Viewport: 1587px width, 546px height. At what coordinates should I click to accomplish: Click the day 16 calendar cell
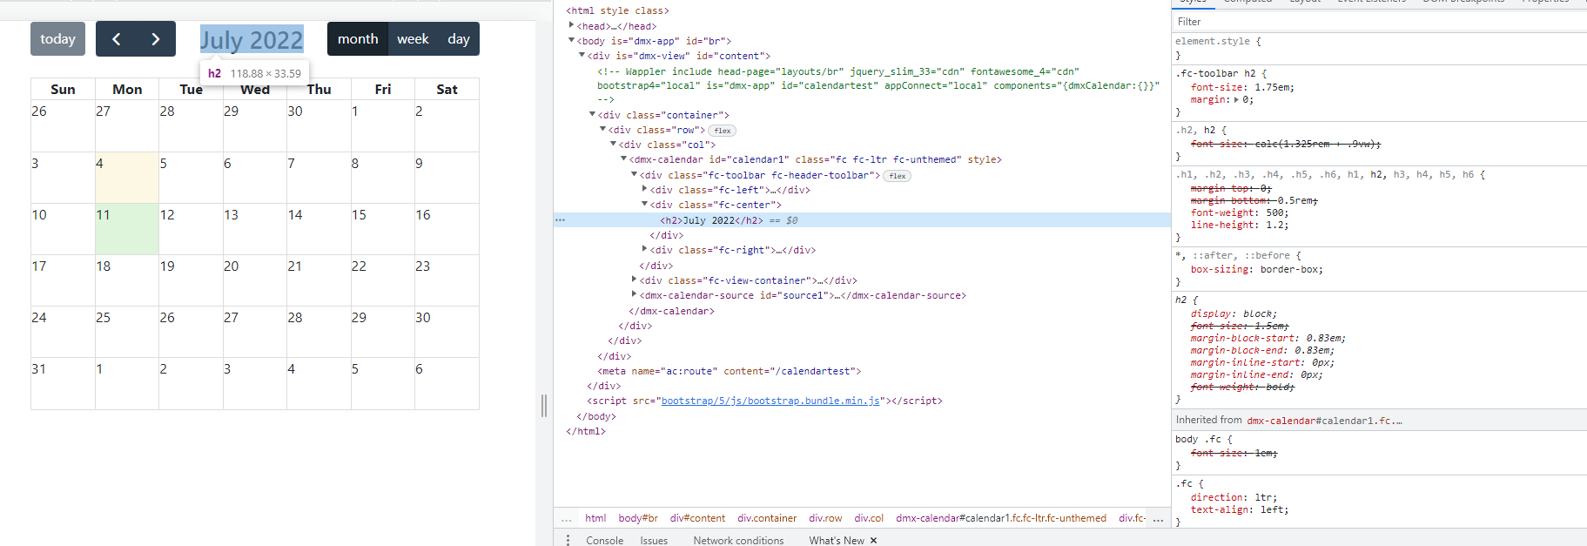tap(447, 229)
